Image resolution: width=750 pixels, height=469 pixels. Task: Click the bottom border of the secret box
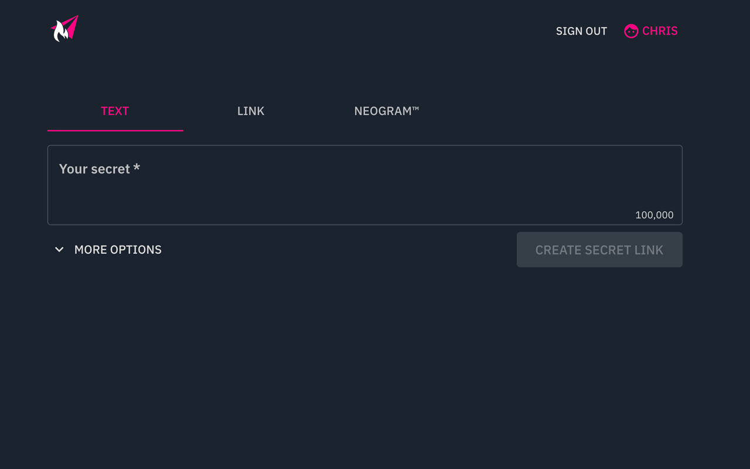(364, 225)
